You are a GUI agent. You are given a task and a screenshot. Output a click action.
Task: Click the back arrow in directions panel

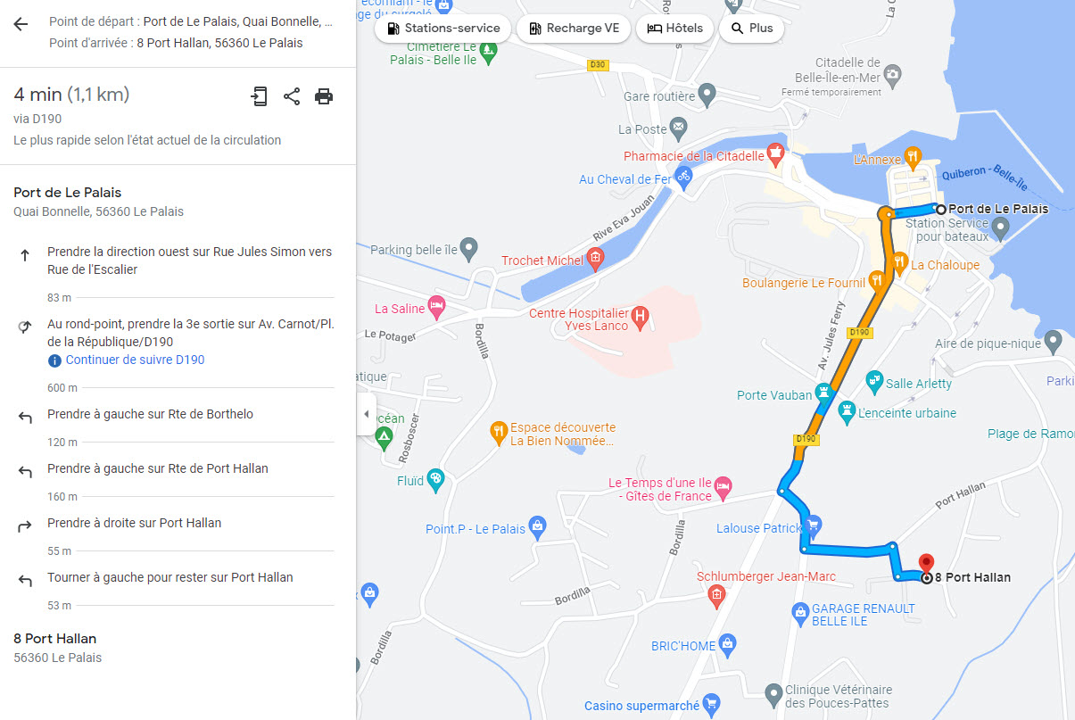click(x=21, y=24)
